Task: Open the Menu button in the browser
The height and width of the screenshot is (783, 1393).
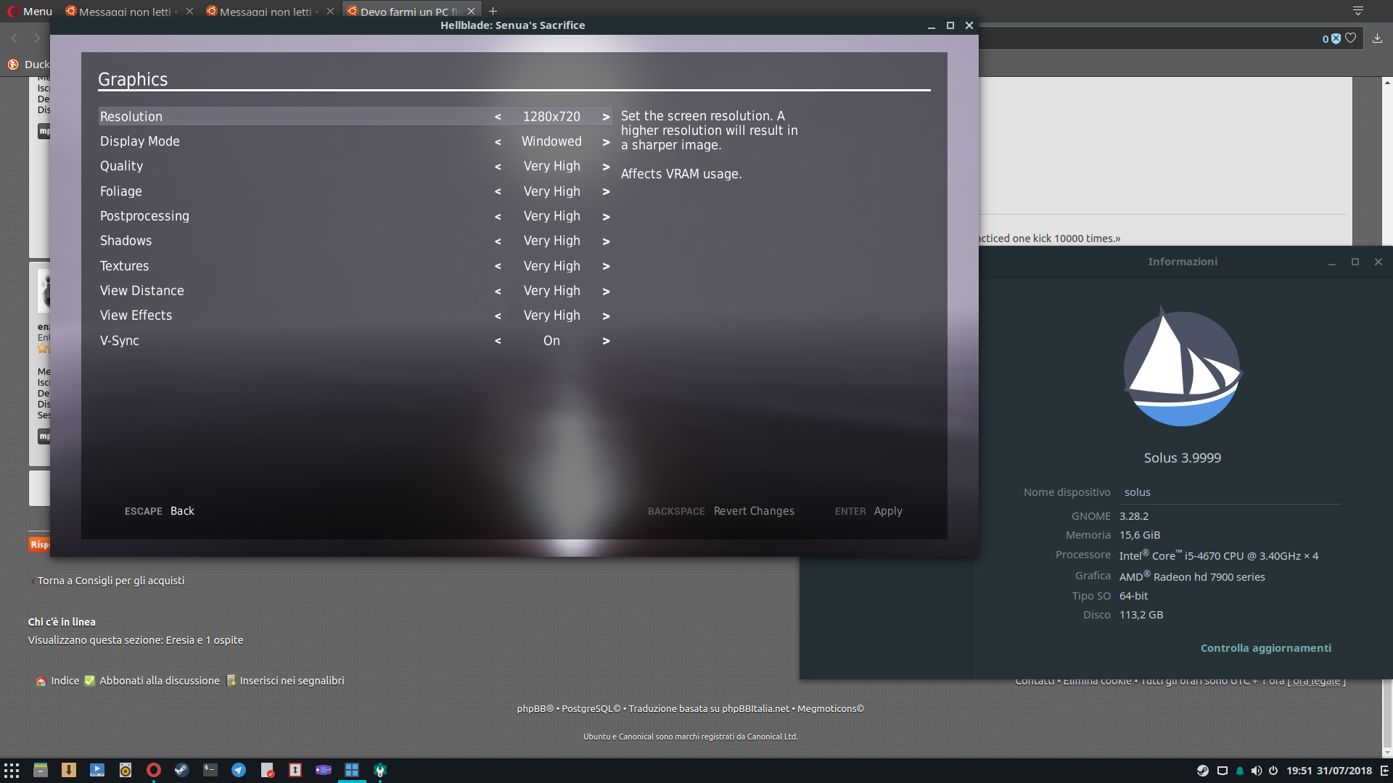Action: [30, 12]
